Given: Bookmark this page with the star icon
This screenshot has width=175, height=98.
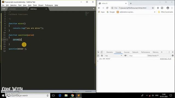Looking at the screenshot, I should (x=153, y=8).
